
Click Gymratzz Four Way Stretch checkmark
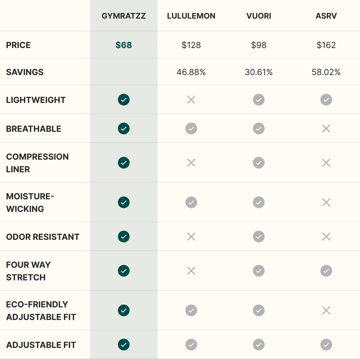point(124,271)
